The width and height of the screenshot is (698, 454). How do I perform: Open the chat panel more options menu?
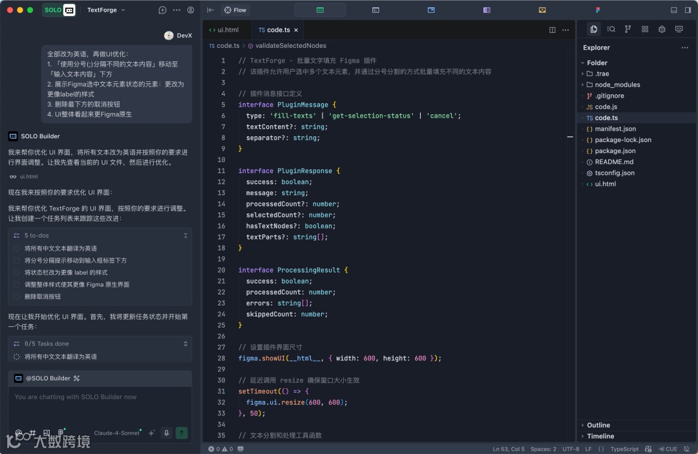(176, 10)
